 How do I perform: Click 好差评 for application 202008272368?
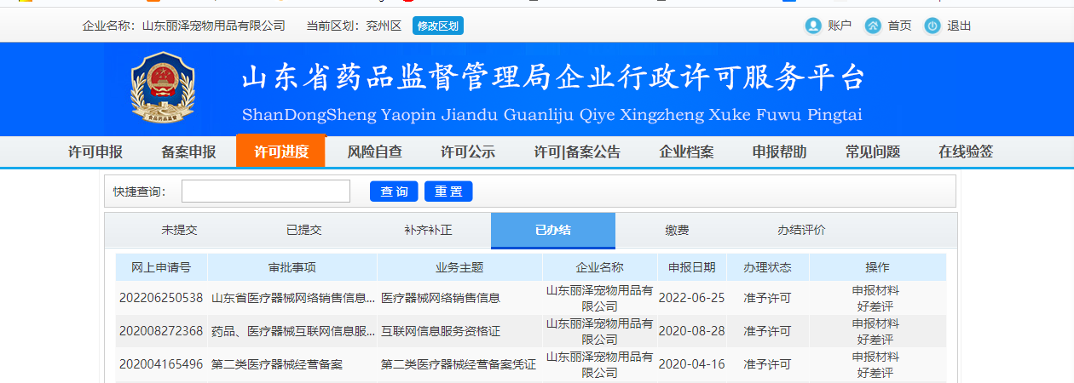(x=875, y=339)
